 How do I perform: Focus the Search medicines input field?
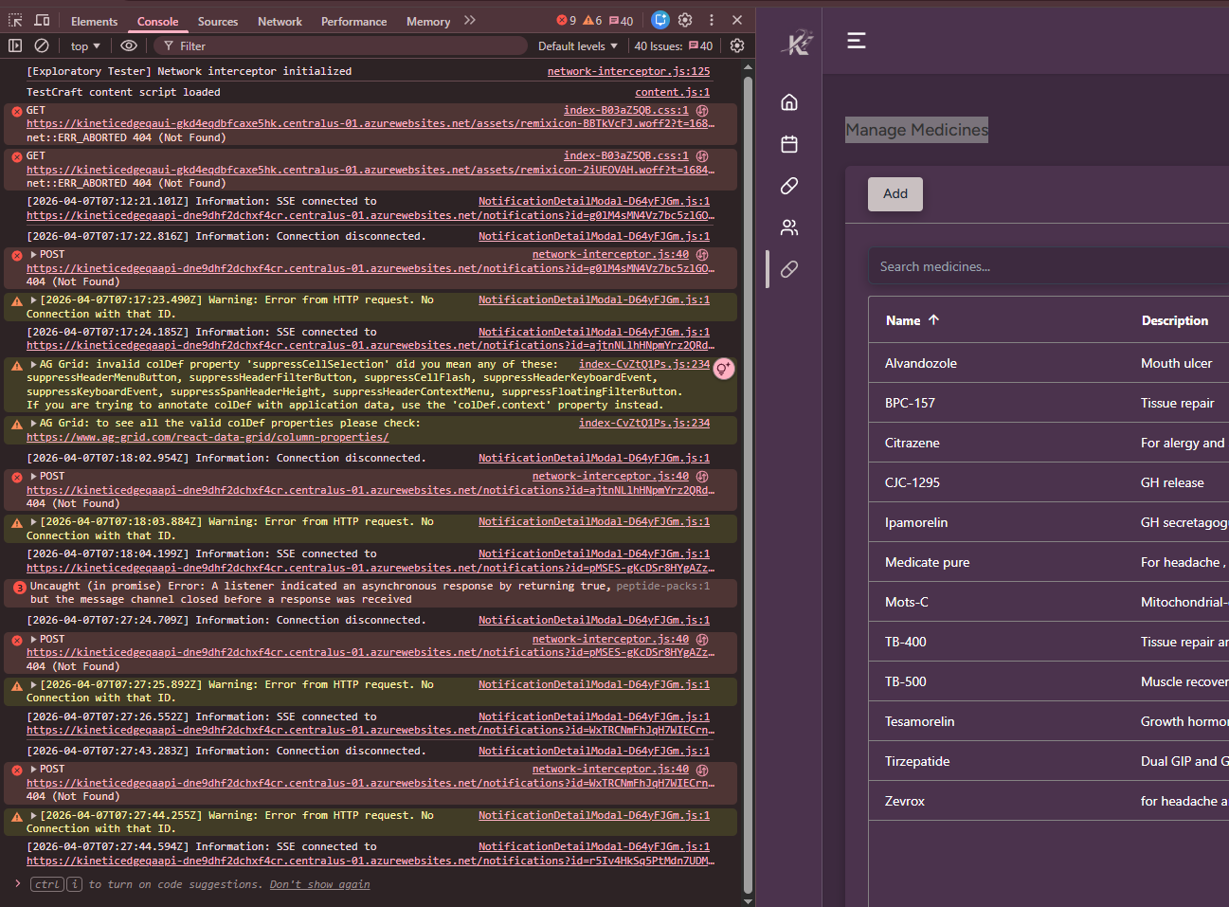(1042, 266)
